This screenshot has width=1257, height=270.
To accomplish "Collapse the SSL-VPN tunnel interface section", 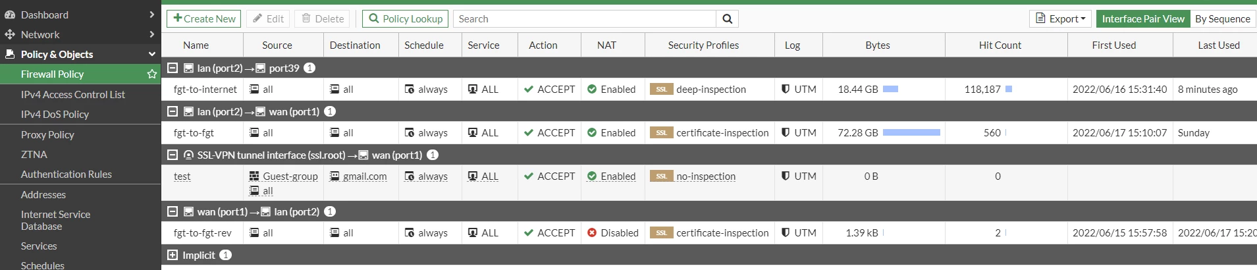I will (173, 155).
